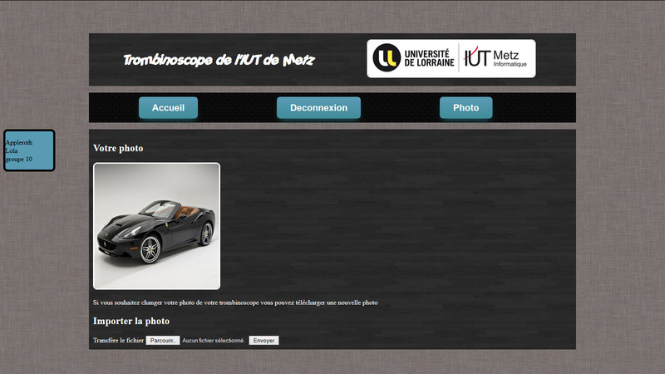
Task: Click the blue user info box
Action: click(29, 150)
